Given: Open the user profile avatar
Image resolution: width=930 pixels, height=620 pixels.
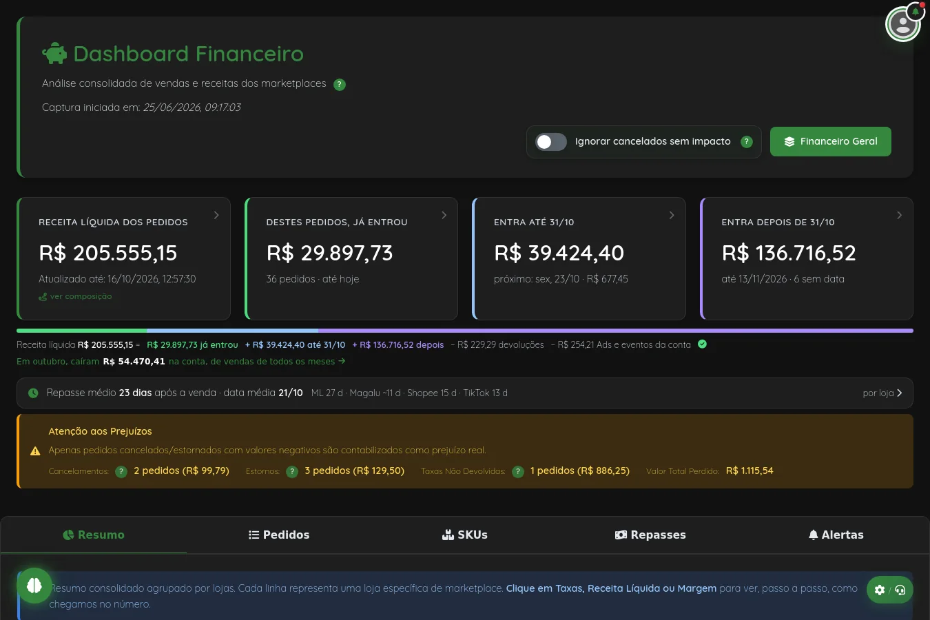Looking at the screenshot, I should point(902,25).
